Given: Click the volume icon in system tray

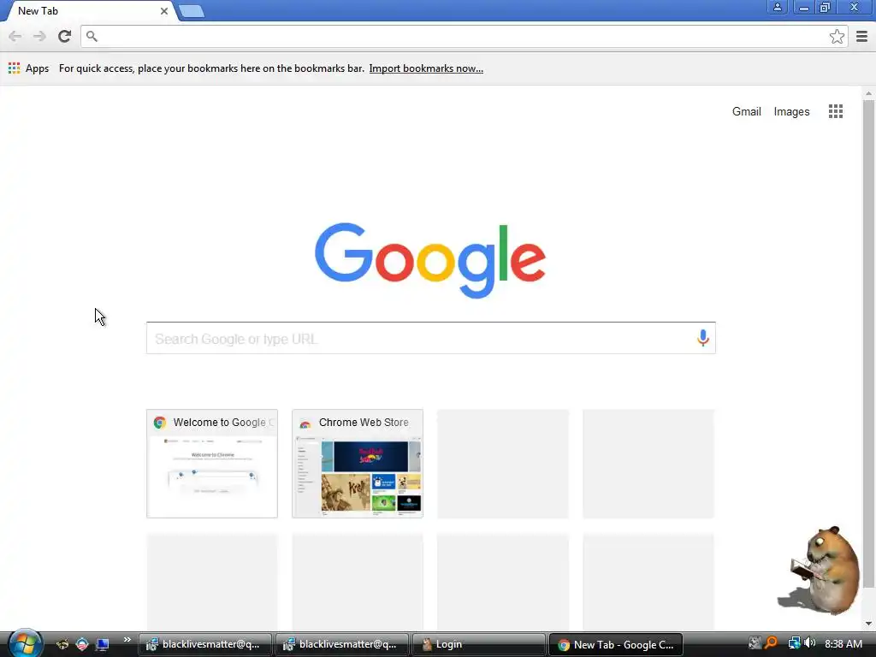Looking at the screenshot, I should (x=809, y=643).
